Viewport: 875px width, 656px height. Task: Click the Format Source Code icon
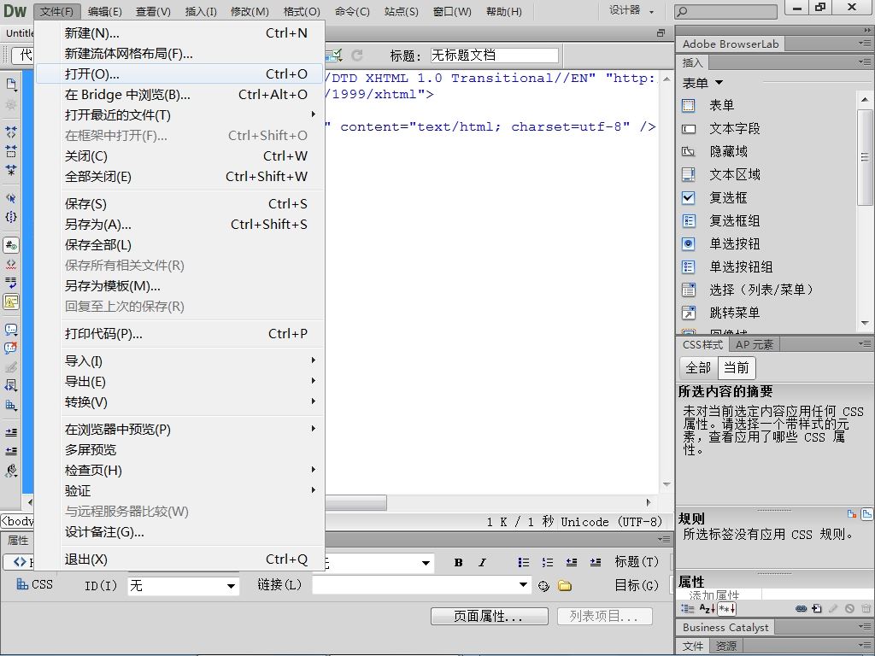click(11, 471)
